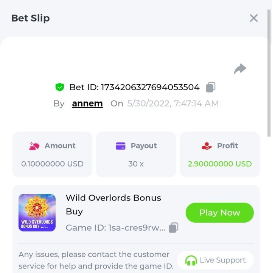Click the green headphones support icon
The height and width of the screenshot is (273, 272).
[x=191, y=261]
